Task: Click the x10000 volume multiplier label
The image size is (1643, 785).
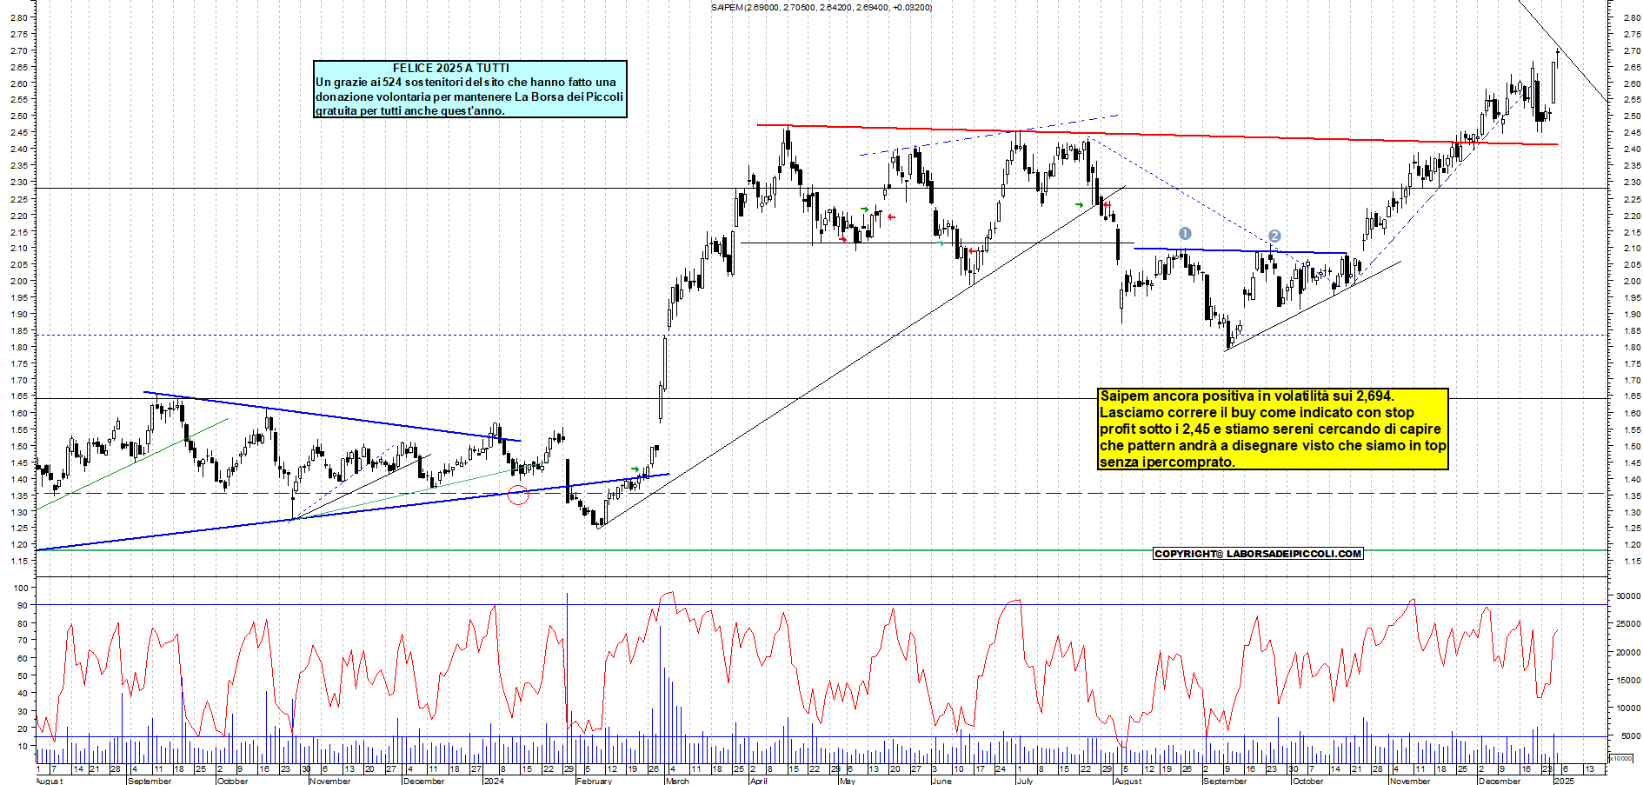Action: [1621, 758]
